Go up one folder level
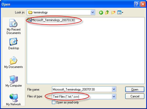The width and height of the screenshot is (147, 109). [x=107, y=12]
